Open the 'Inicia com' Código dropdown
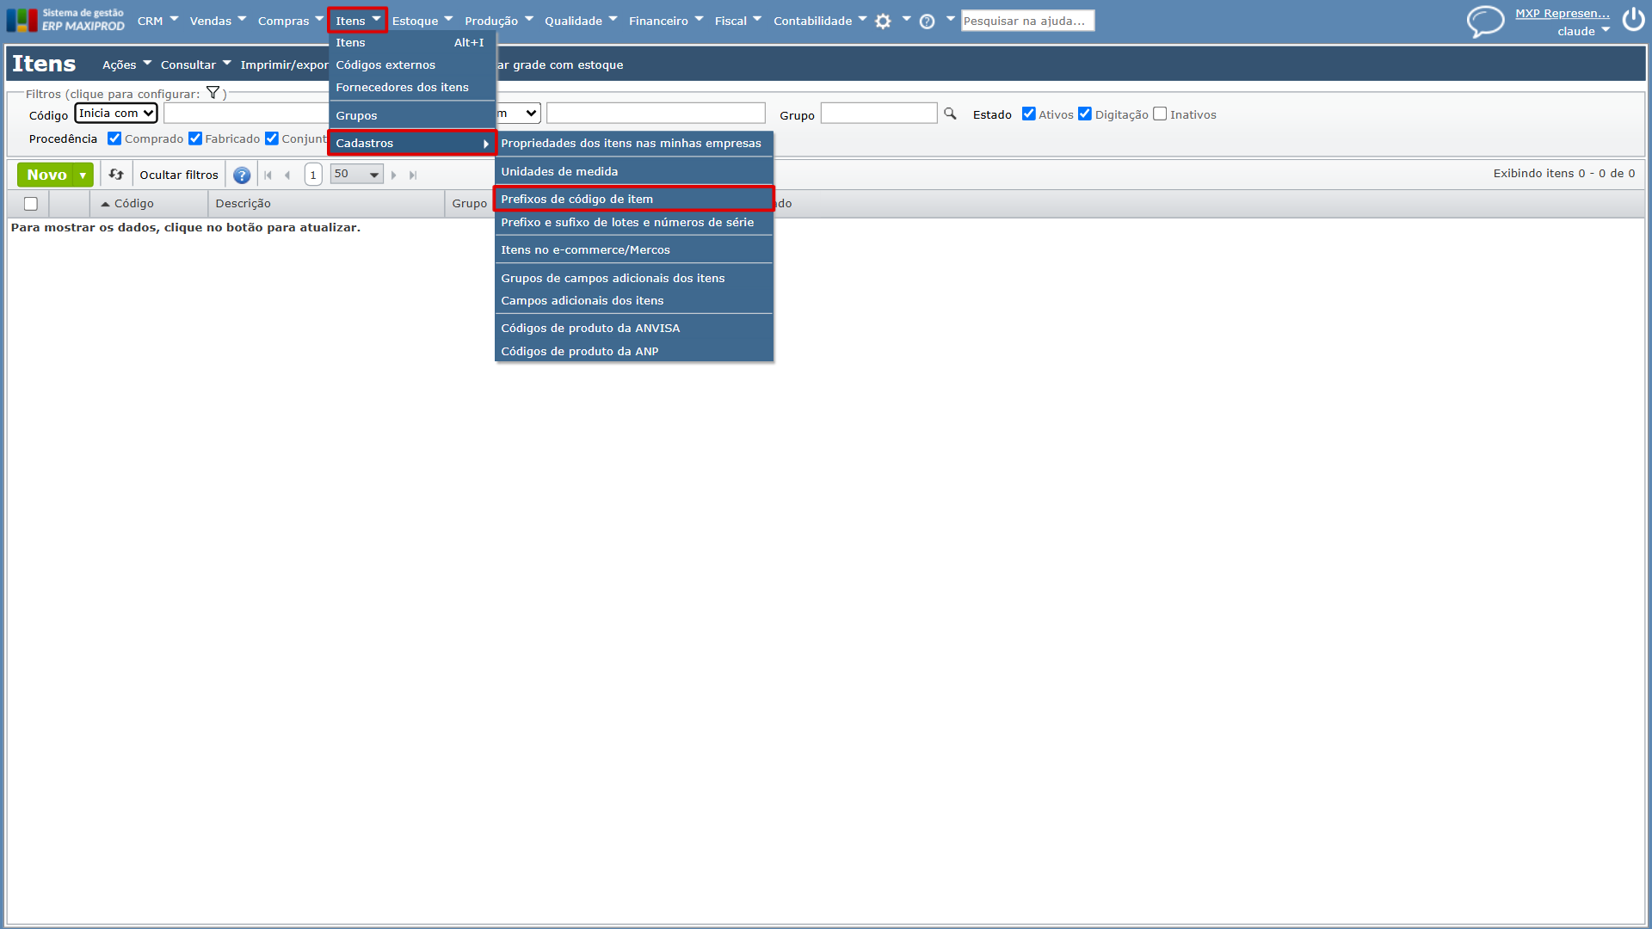 coord(116,113)
